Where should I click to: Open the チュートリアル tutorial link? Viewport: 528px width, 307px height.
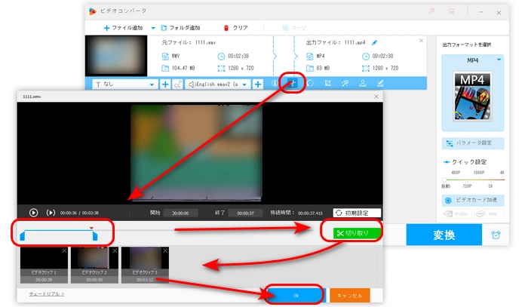coord(47,294)
